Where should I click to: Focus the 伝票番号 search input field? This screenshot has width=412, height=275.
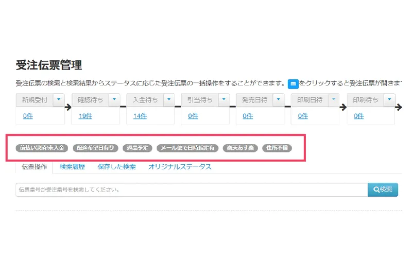(x=192, y=190)
